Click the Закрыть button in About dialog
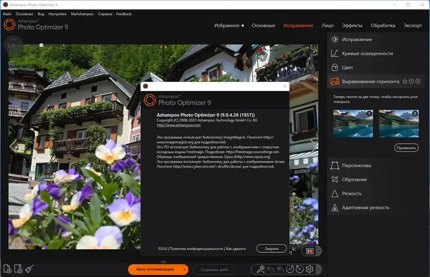430x277 pixels. (x=271, y=249)
